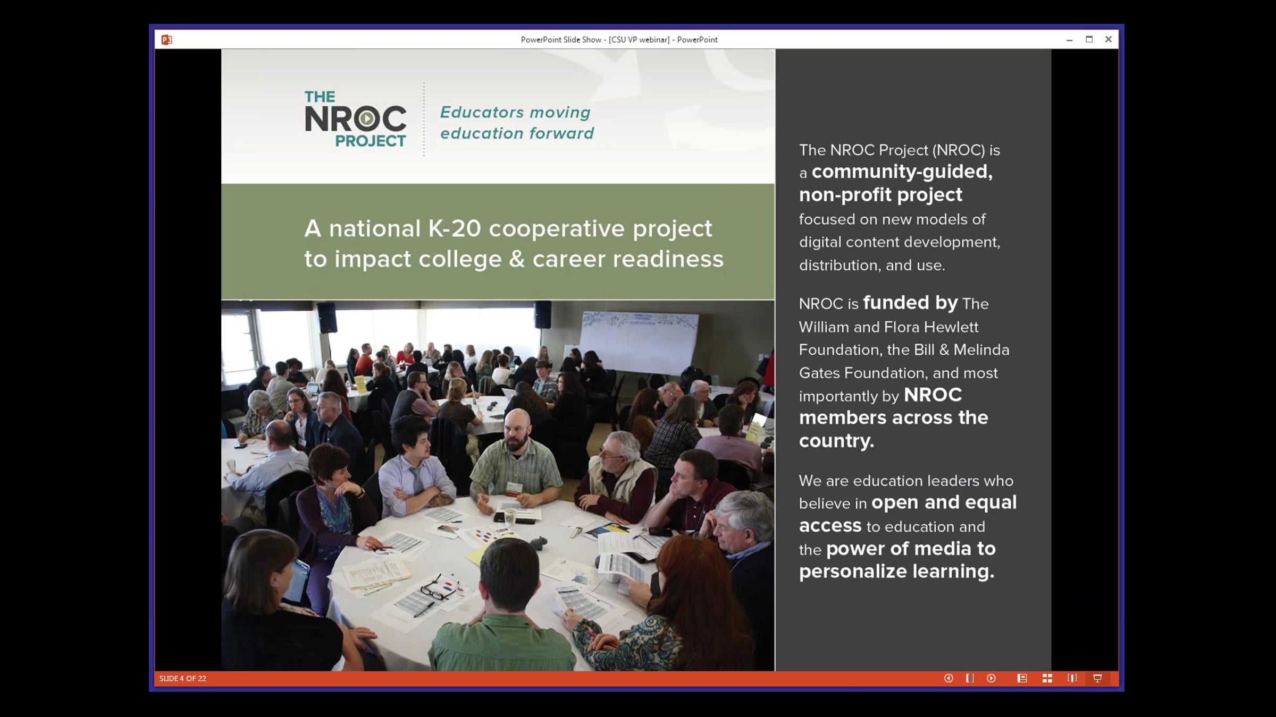This screenshot has width=1276, height=717.
Task: Click the PowerPoint app icon in title bar
Action: point(166,40)
